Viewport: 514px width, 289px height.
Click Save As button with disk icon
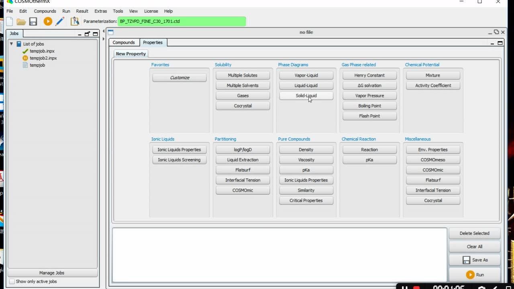point(474,260)
